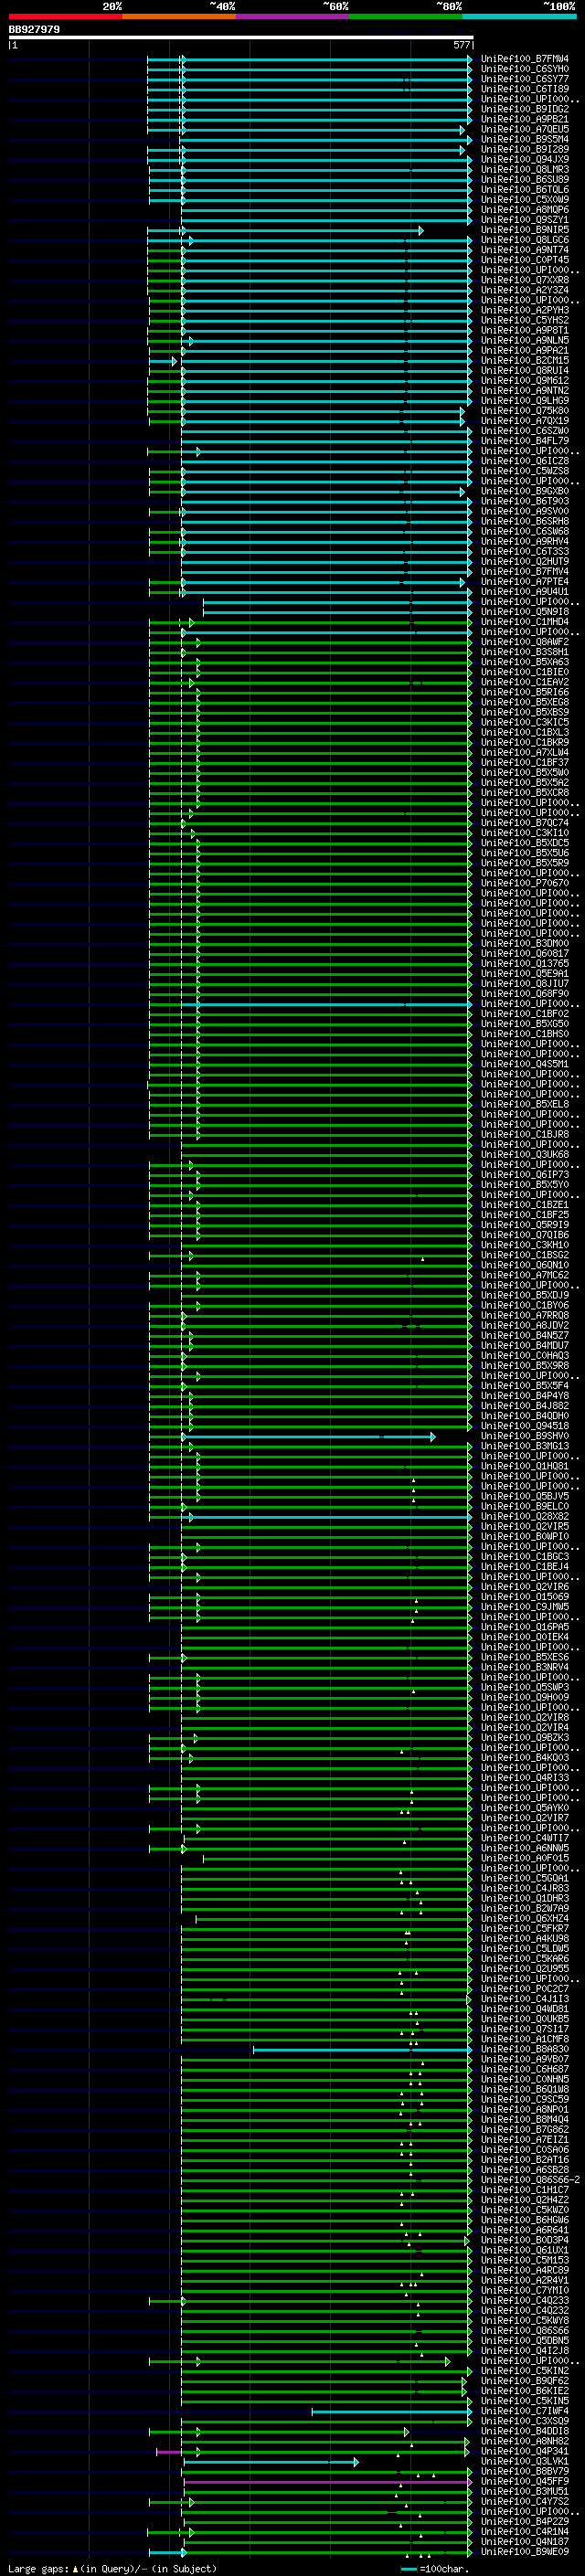Select the UniRef100_B2CM15 label
Screen dimensions: 585x2576
coord(525,361)
